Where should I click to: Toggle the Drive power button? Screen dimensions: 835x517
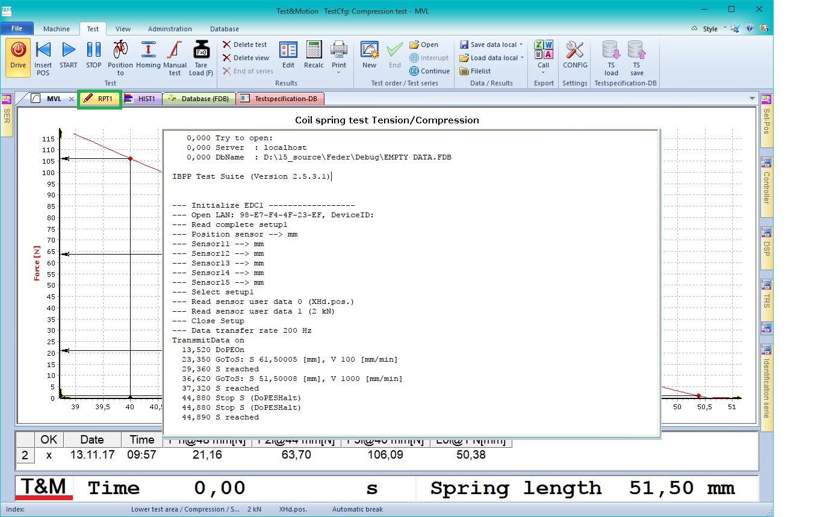click(x=18, y=58)
